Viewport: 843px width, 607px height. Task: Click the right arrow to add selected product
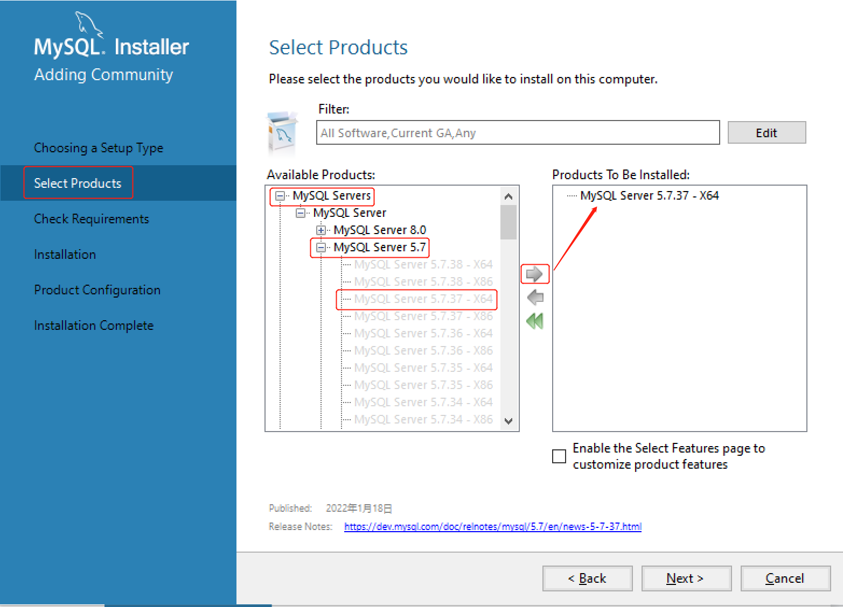pyautogui.click(x=534, y=274)
